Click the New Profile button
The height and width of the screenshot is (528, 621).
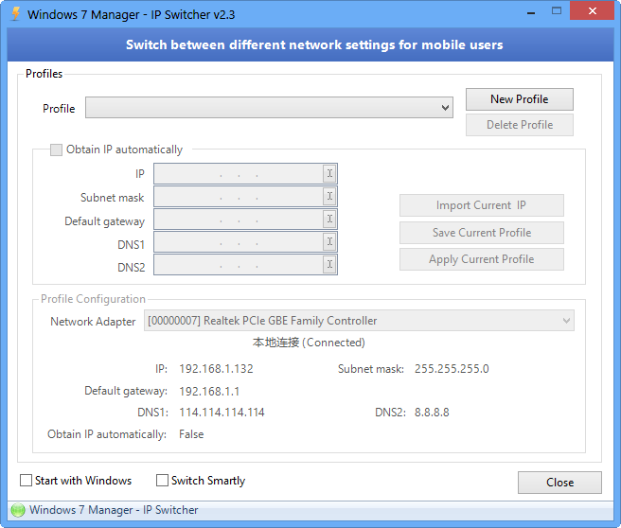click(519, 99)
